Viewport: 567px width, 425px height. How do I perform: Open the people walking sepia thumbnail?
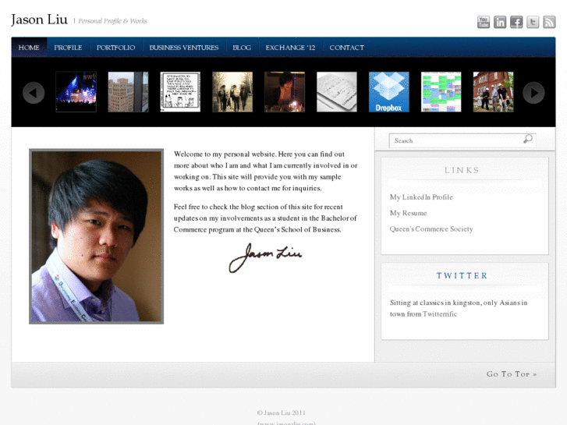[x=232, y=92]
